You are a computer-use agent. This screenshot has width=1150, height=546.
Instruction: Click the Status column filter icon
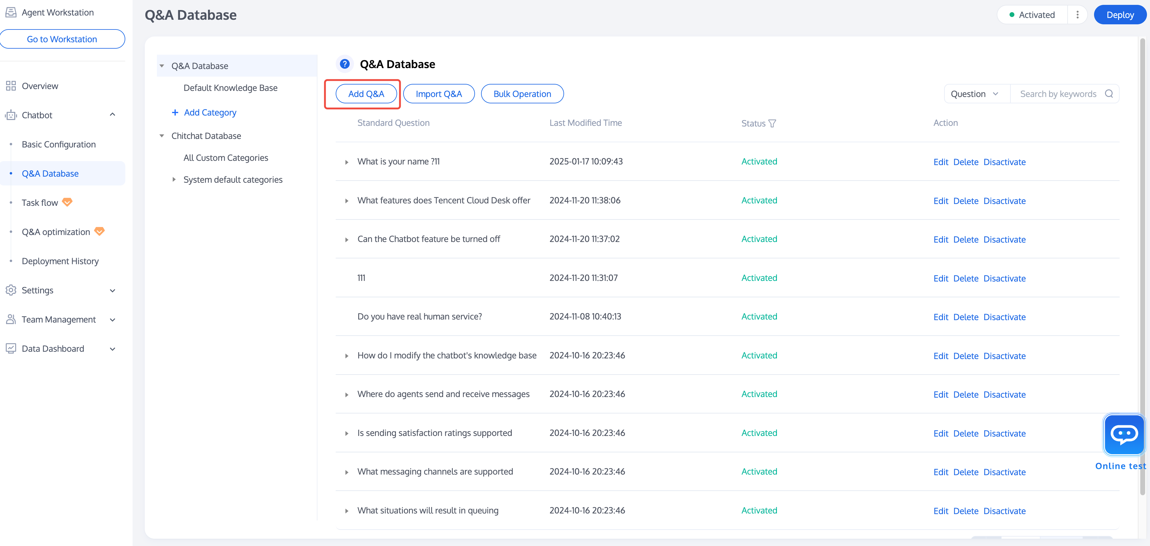point(772,123)
